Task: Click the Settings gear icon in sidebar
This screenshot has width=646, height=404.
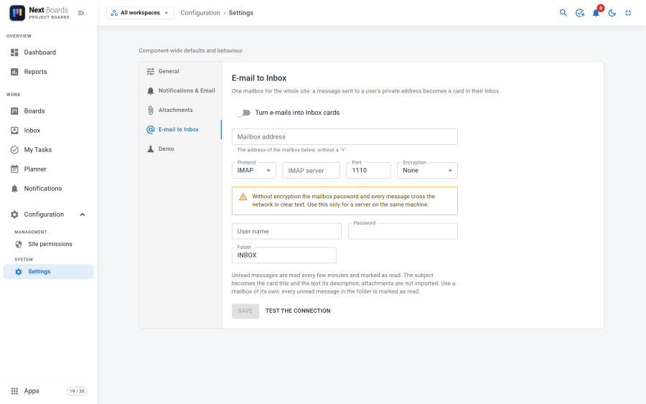Action: click(19, 272)
